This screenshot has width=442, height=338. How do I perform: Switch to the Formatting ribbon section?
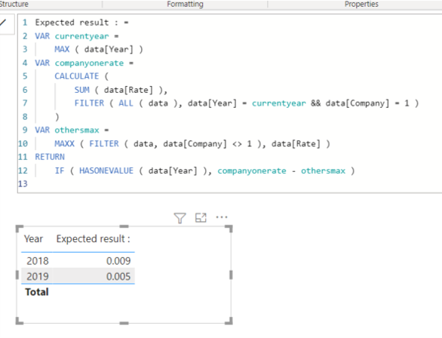185,5
